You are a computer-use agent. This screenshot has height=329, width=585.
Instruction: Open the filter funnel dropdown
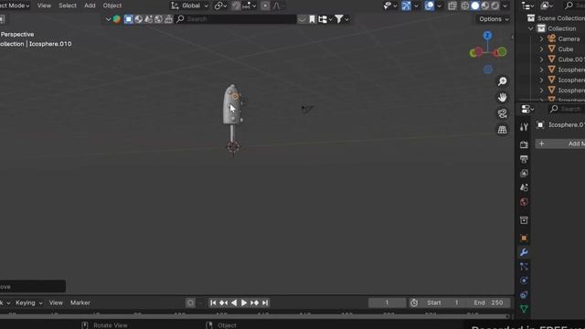tap(342, 19)
